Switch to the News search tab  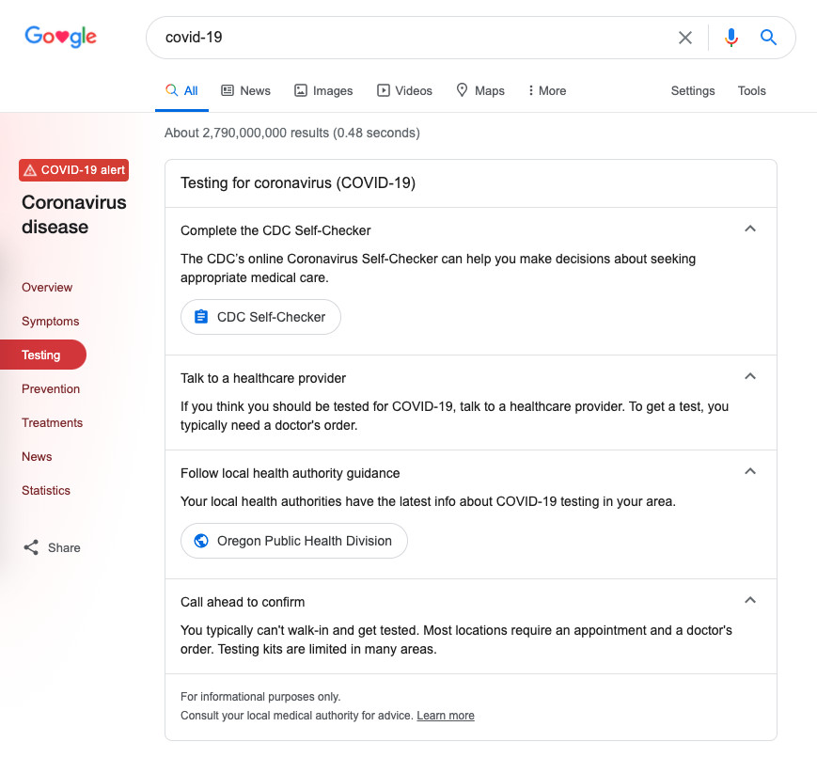coord(245,91)
